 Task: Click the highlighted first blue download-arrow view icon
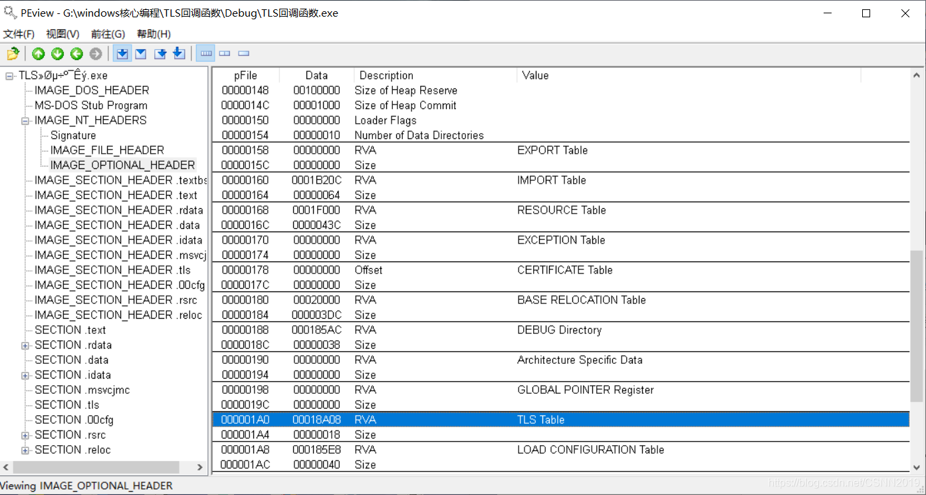[x=122, y=54]
